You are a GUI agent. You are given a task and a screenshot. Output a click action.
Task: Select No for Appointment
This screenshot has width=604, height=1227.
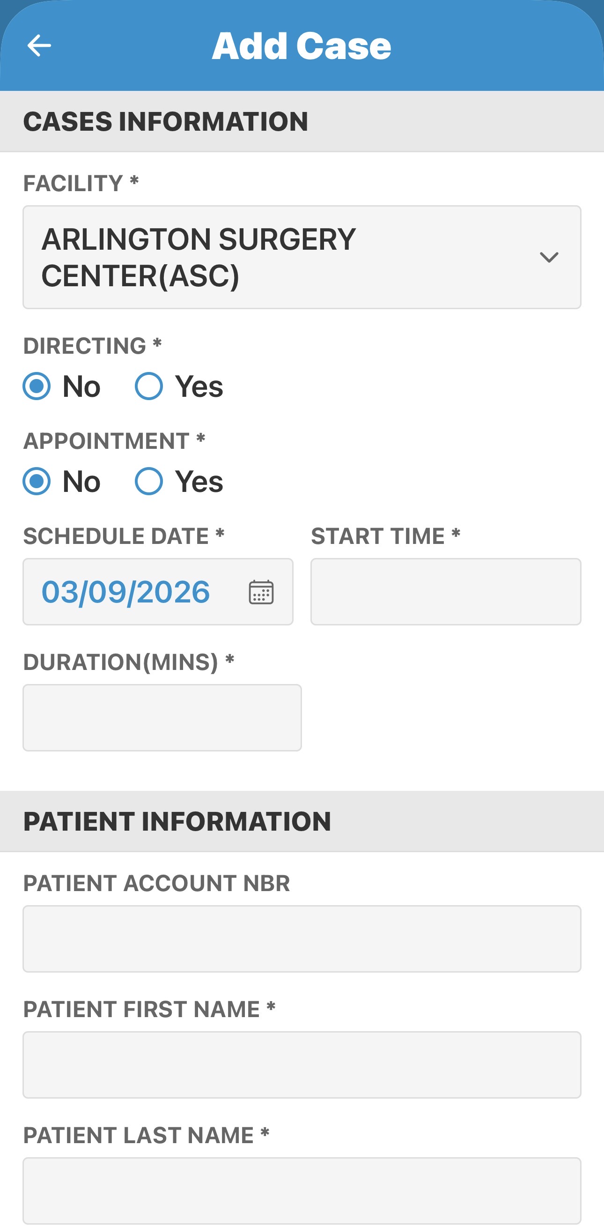[x=37, y=481]
